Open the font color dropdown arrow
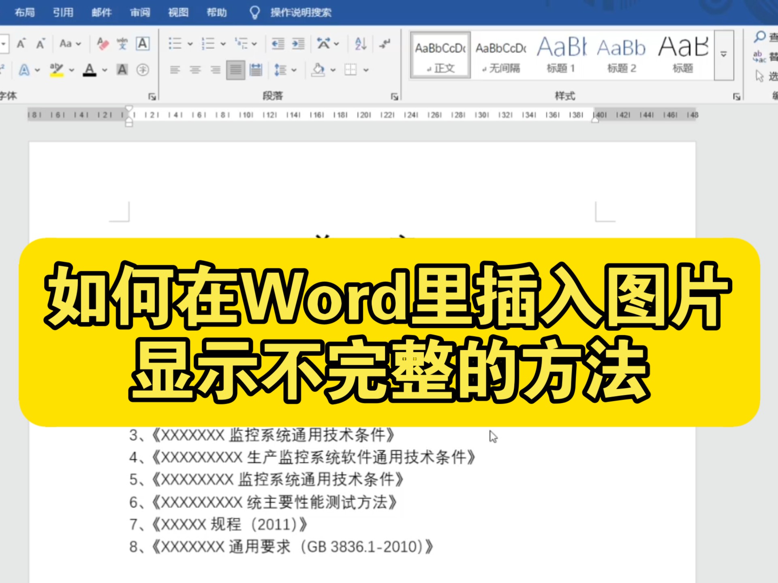This screenshot has height=583, width=778. (x=105, y=70)
